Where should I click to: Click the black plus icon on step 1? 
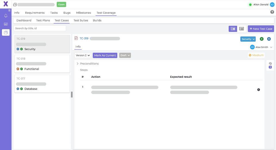click(258, 90)
